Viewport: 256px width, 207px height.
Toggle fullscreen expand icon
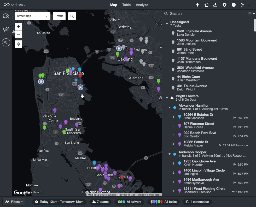(x=250, y=5)
